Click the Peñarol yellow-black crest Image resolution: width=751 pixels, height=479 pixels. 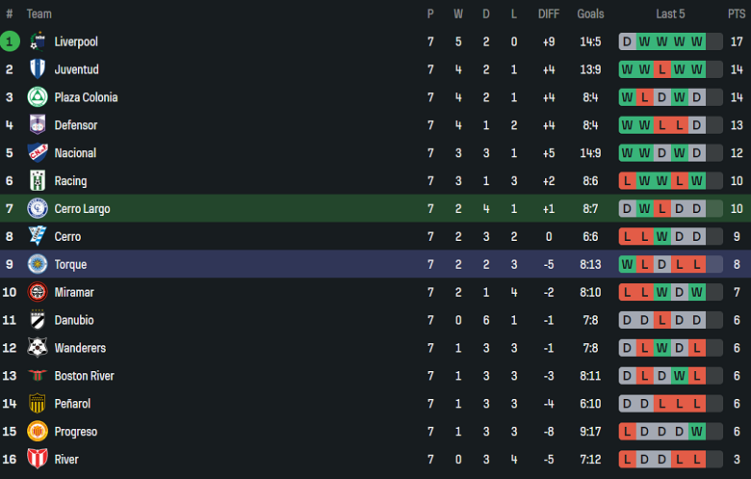point(38,404)
